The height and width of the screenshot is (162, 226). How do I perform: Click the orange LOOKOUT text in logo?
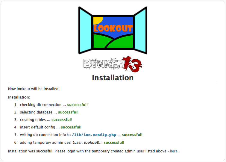pyautogui.click(x=113, y=28)
